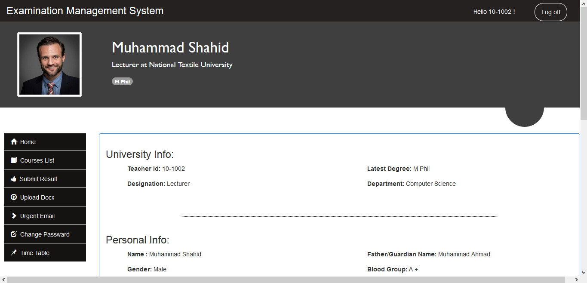The height and width of the screenshot is (283, 587).
Task: Click the Urgent Email chevron icon
Action: 14,216
